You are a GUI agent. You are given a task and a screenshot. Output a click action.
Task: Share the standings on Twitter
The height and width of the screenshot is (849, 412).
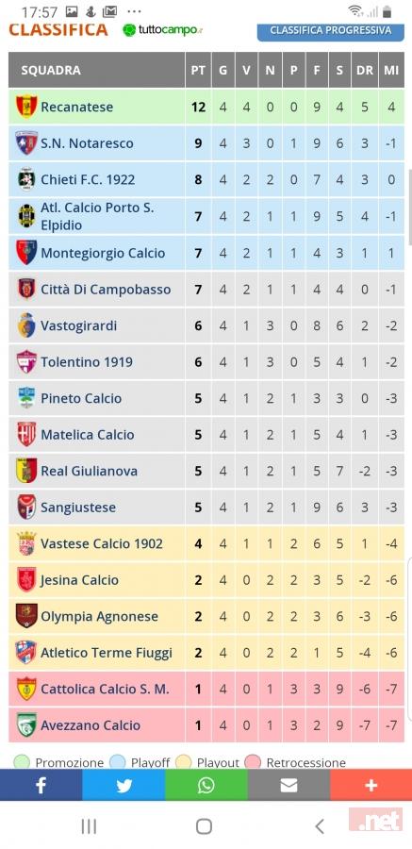pyautogui.click(x=124, y=785)
